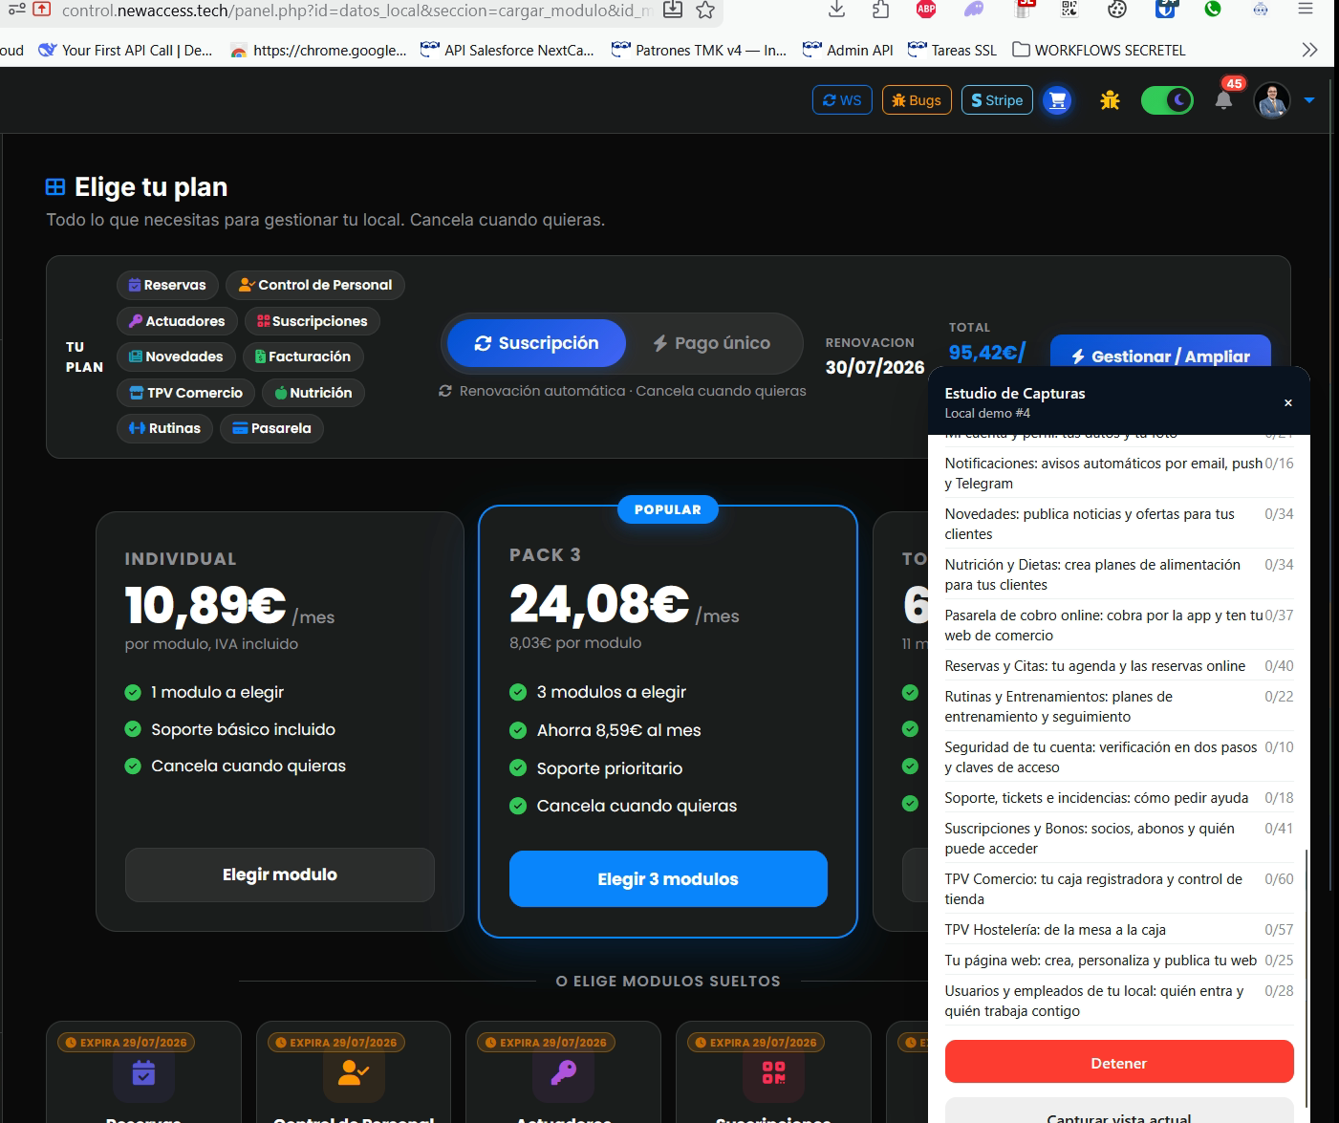Screen dimensions: 1339x1123
Task: Click the Facturación plan tag
Action: pos(303,356)
